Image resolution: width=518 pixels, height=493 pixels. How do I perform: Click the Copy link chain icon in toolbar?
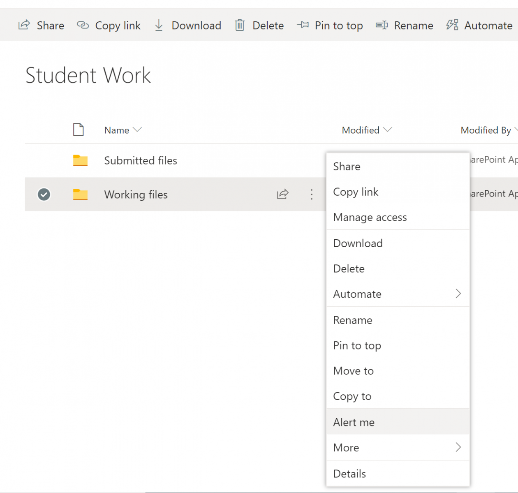pyautogui.click(x=83, y=25)
